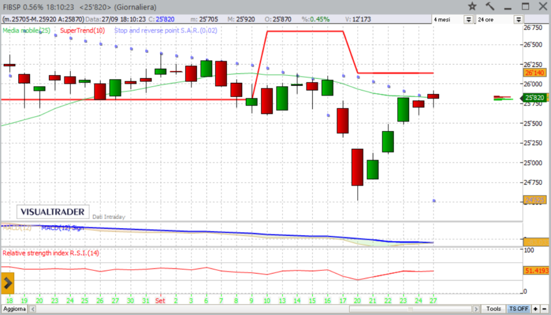Open the hammer settings tool
Viewport: 551px width, 315px height.
click(490, 6)
